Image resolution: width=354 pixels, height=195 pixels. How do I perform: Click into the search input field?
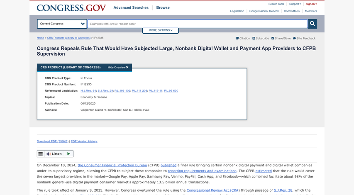point(198,24)
